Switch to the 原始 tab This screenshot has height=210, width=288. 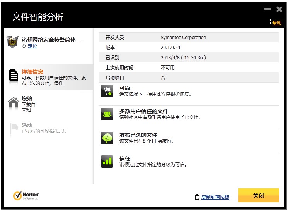click(27, 98)
